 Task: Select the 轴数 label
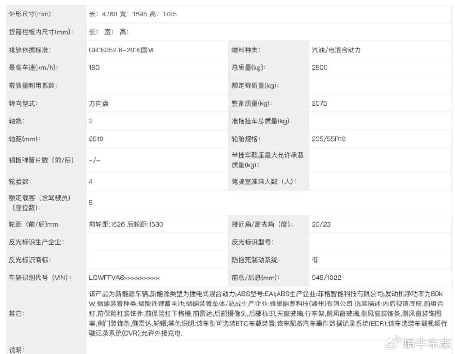[16, 121]
